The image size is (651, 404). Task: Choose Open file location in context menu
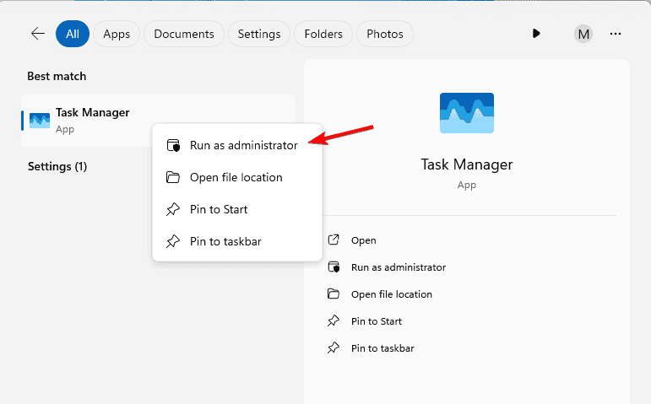point(237,177)
